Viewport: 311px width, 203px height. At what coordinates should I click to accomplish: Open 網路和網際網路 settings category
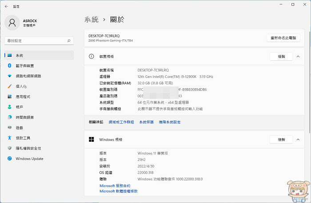tap(39, 76)
